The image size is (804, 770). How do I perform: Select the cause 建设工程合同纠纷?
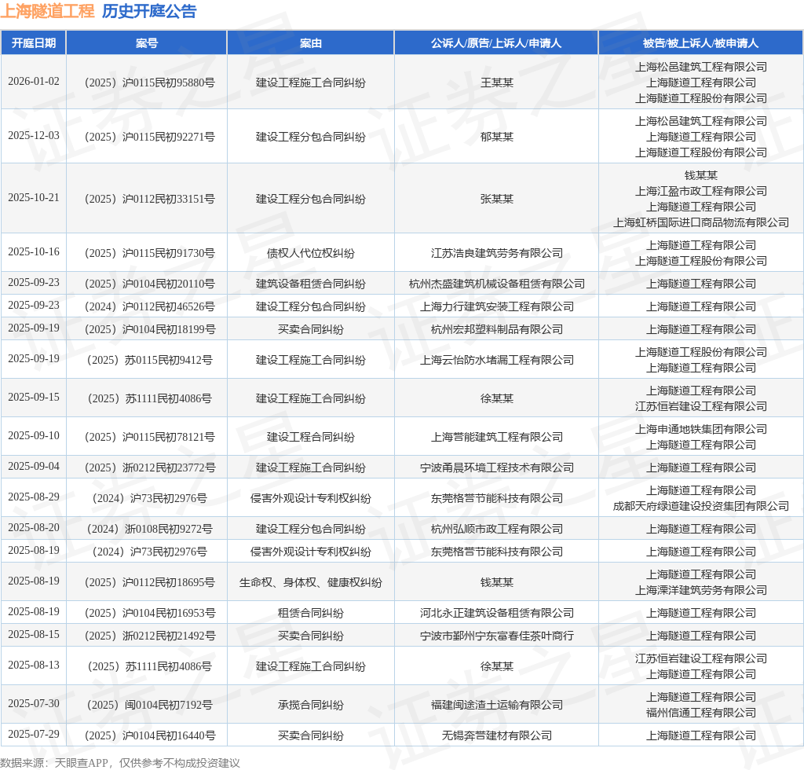311,437
